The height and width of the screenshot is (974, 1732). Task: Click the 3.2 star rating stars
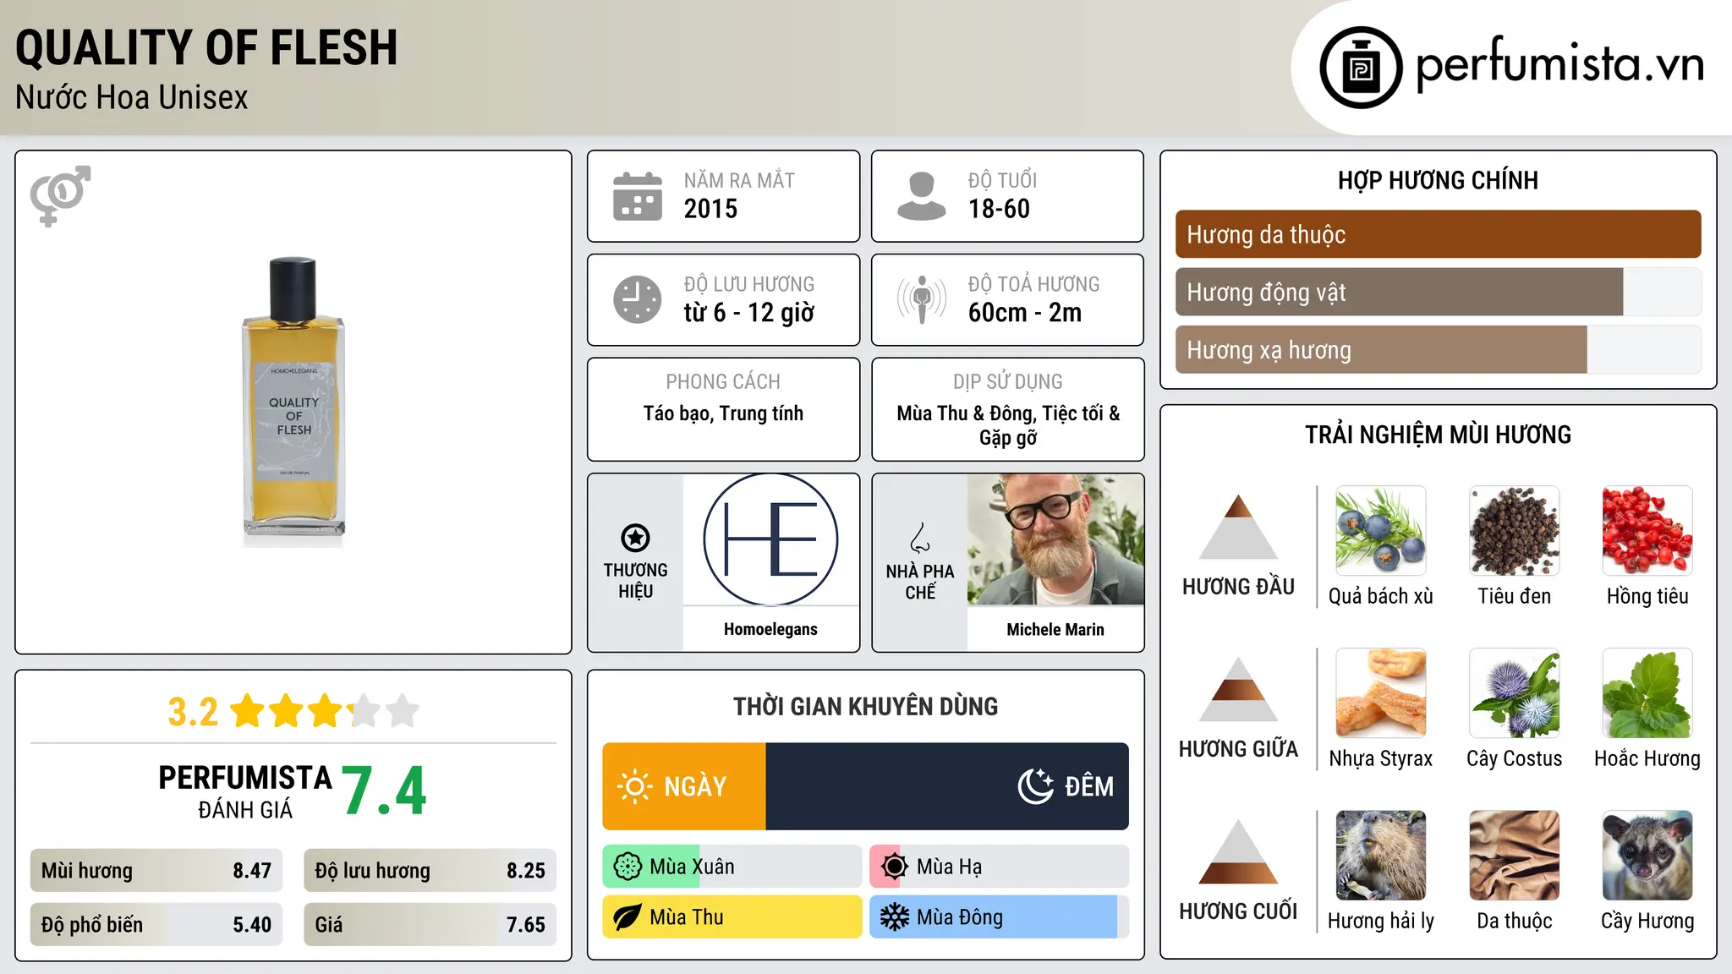(325, 711)
